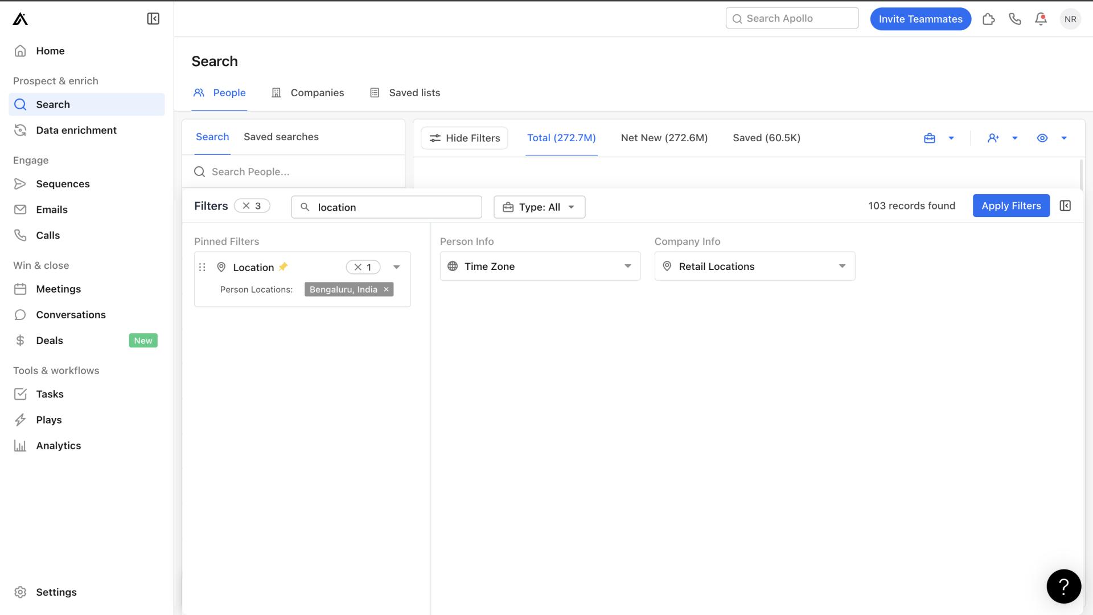Expand the Location filter dropdown arrow
Screen dimensions: 1093x615
(396, 266)
